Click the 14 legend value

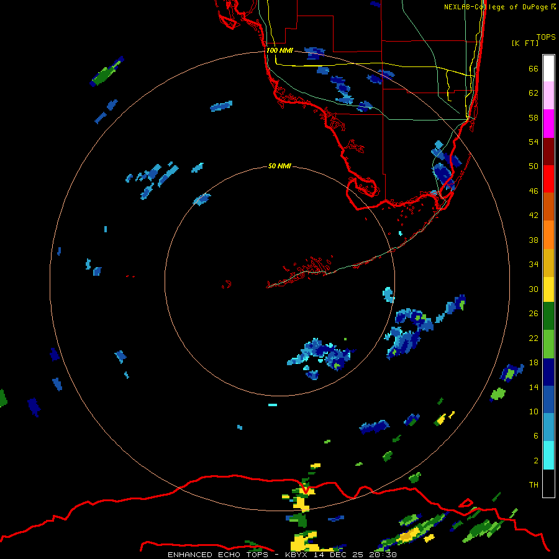coord(534,387)
